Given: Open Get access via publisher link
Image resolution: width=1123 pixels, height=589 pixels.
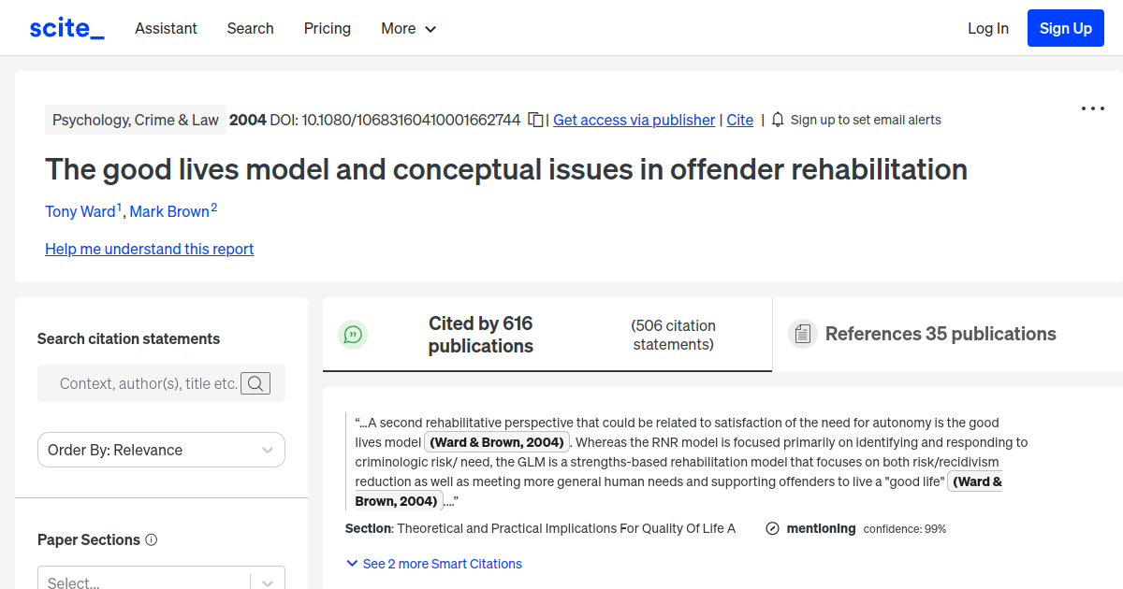Looking at the screenshot, I should pos(634,120).
